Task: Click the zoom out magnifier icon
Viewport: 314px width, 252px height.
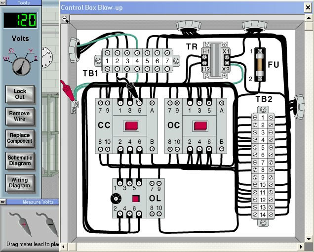Action: (65, 19)
